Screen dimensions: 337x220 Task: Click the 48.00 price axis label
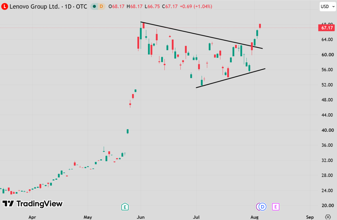pos(327,100)
